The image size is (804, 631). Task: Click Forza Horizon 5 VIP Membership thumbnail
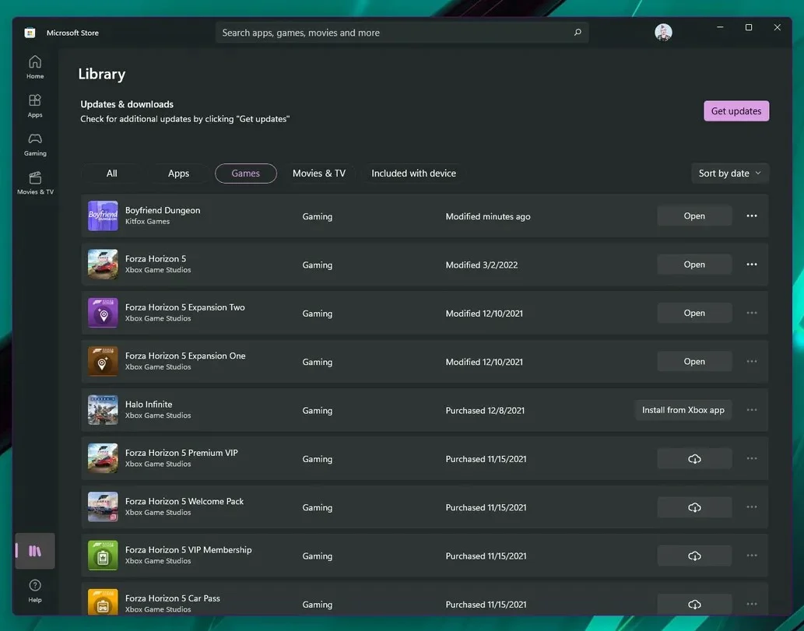coord(103,556)
